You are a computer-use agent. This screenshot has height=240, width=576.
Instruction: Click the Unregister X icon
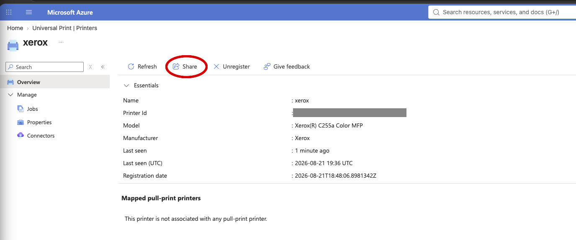tap(216, 66)
